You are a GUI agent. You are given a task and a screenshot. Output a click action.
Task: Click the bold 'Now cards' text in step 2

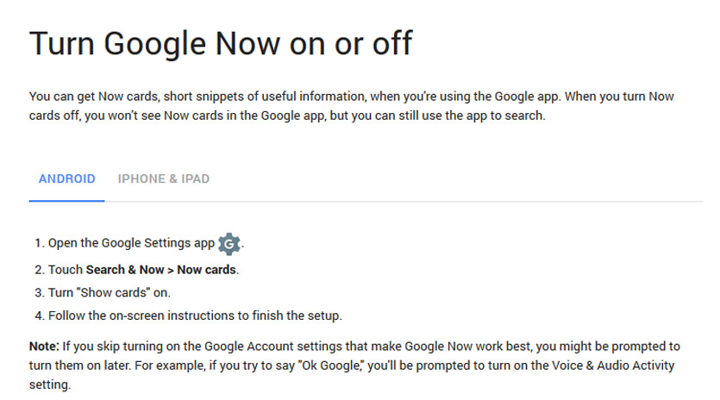(x=207, y=270)
